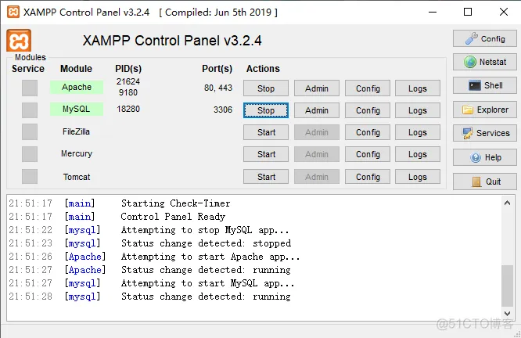Click Apache ports 80, 443
Image resolution: width=521 pixels, height=338 pixels.
218,88
